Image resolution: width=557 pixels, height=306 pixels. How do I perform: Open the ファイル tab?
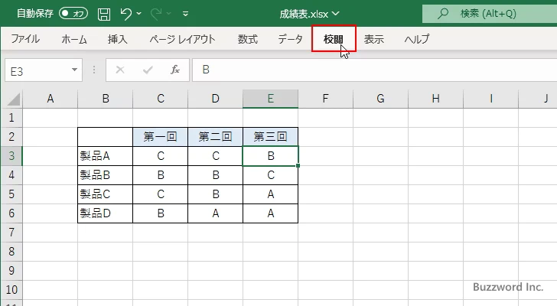(25, 39)
